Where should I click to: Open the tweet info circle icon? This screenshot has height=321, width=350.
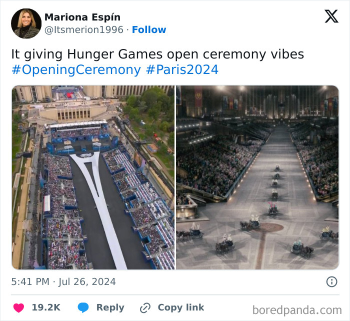(x=331, y=281)
